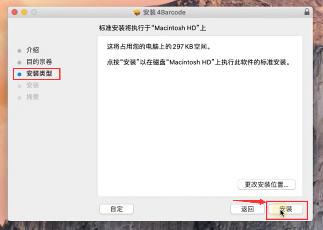This screenshot has width=323, height=230.
Task: Select the 介绍 step in sidebar
Action: (x=33, y=50)
